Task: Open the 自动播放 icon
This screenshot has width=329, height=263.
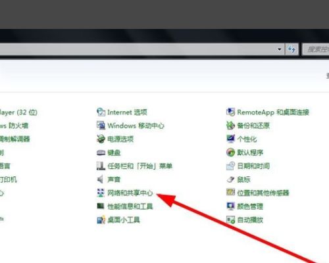Action: [230, 220]
